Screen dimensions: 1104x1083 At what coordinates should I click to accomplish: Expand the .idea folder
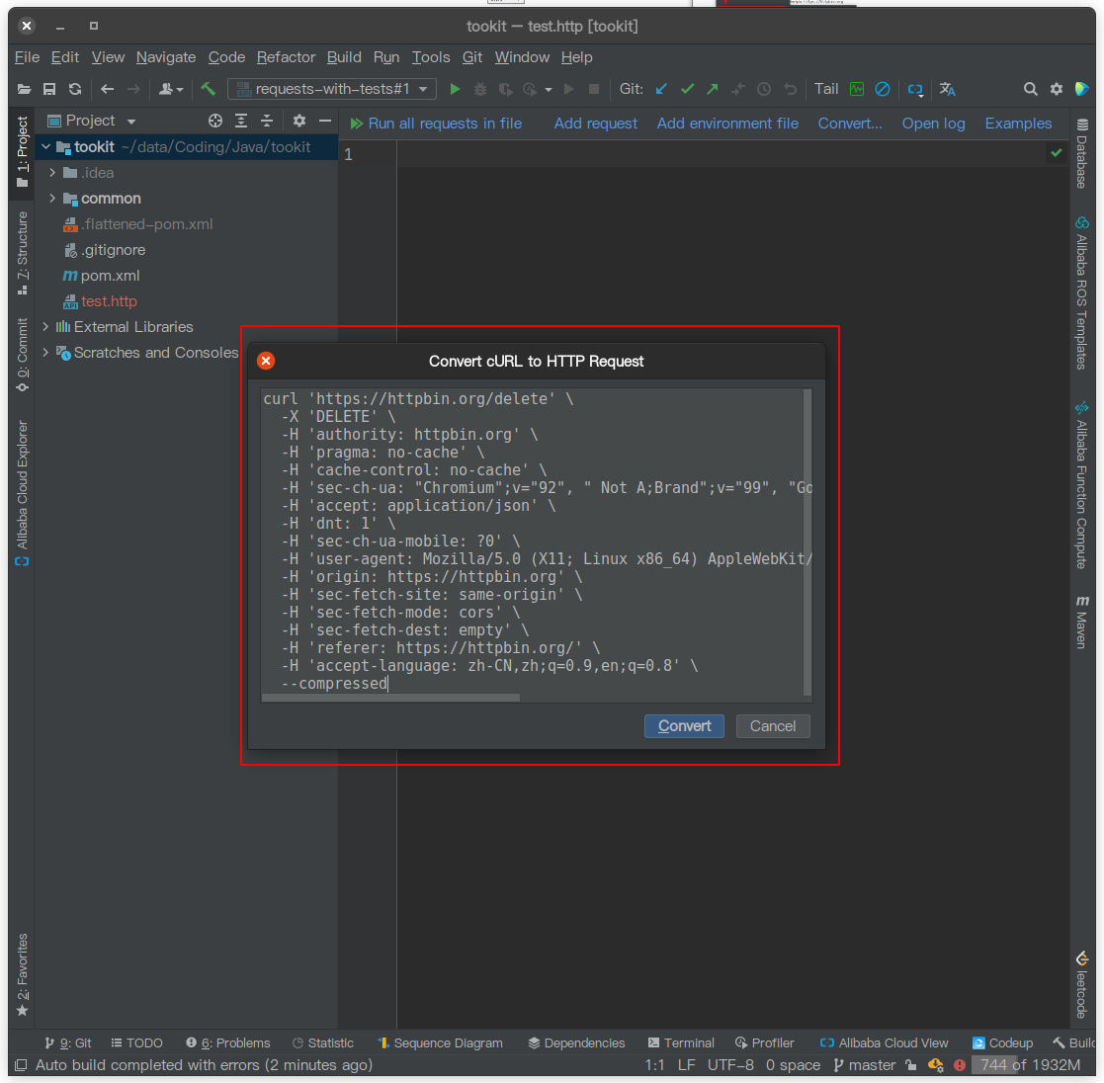coord(52,172)
